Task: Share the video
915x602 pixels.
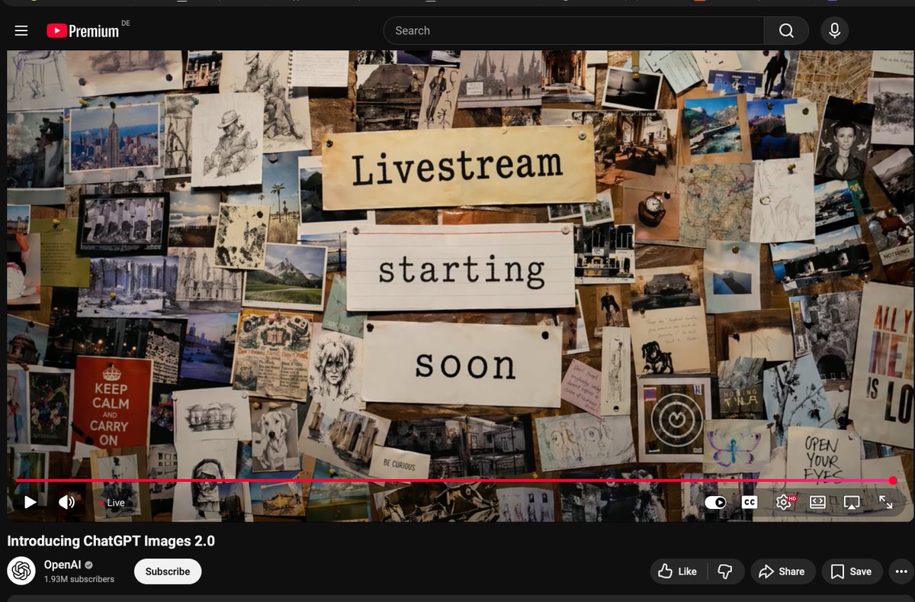Action: coord(783,571)
